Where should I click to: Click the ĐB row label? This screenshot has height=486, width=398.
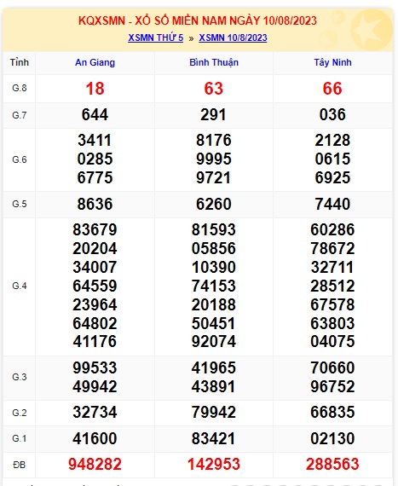[x=20, y=465]
